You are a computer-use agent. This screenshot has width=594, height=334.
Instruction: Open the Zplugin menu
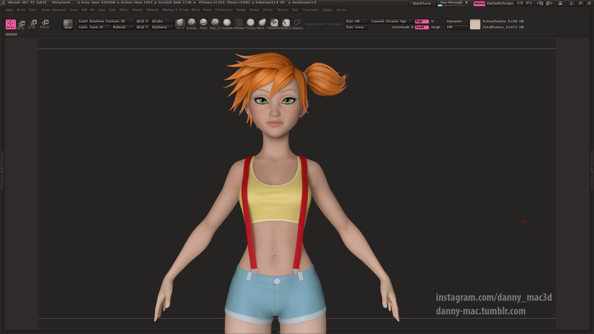[x=327, y=10]
